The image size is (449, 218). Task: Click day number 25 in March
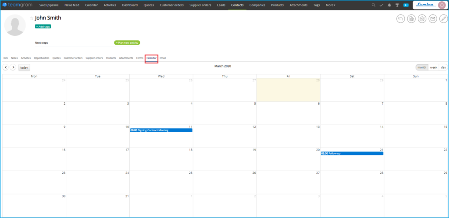191,173
